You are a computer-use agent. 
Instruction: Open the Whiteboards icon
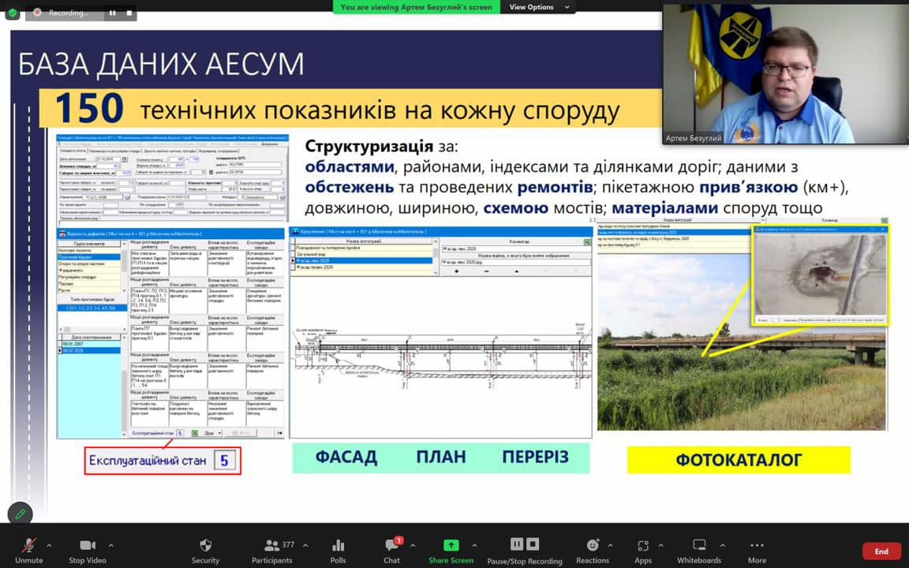pyautogui.click(x=699, y=545)
